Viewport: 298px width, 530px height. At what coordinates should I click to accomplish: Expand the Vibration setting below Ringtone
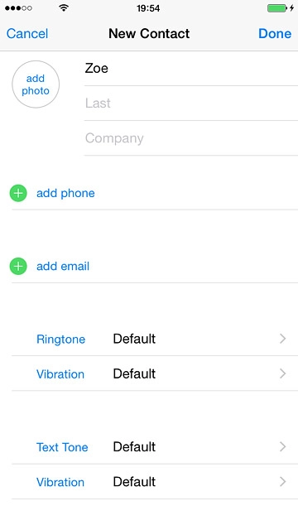pos(155,373)
